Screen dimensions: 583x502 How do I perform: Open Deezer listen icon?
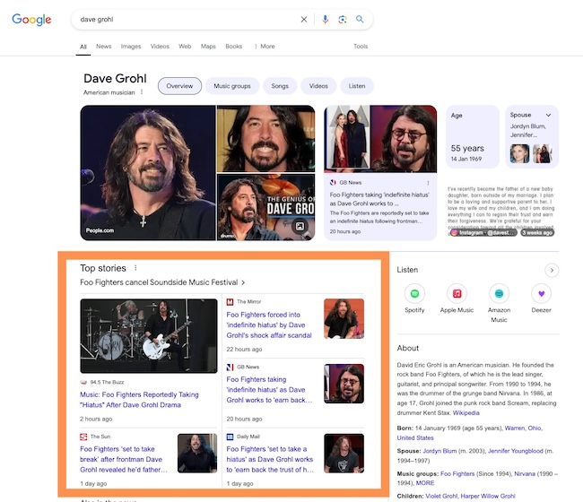[540, 293]
